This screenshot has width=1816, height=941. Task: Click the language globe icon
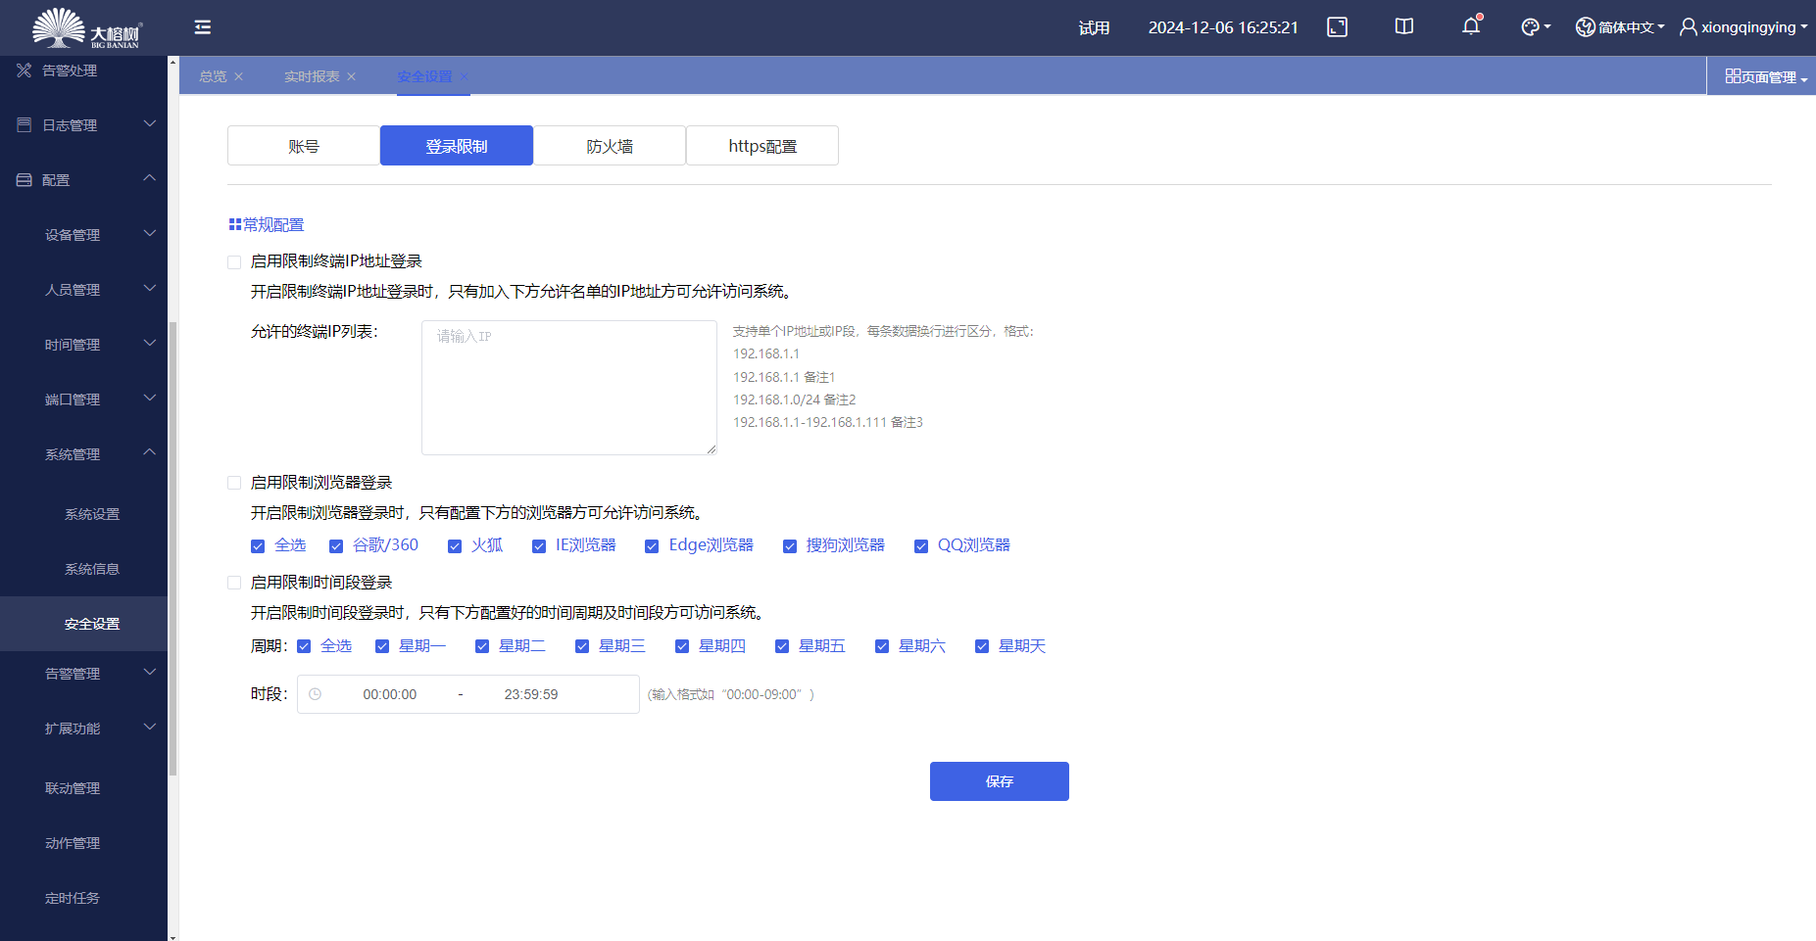[1585, 27]
